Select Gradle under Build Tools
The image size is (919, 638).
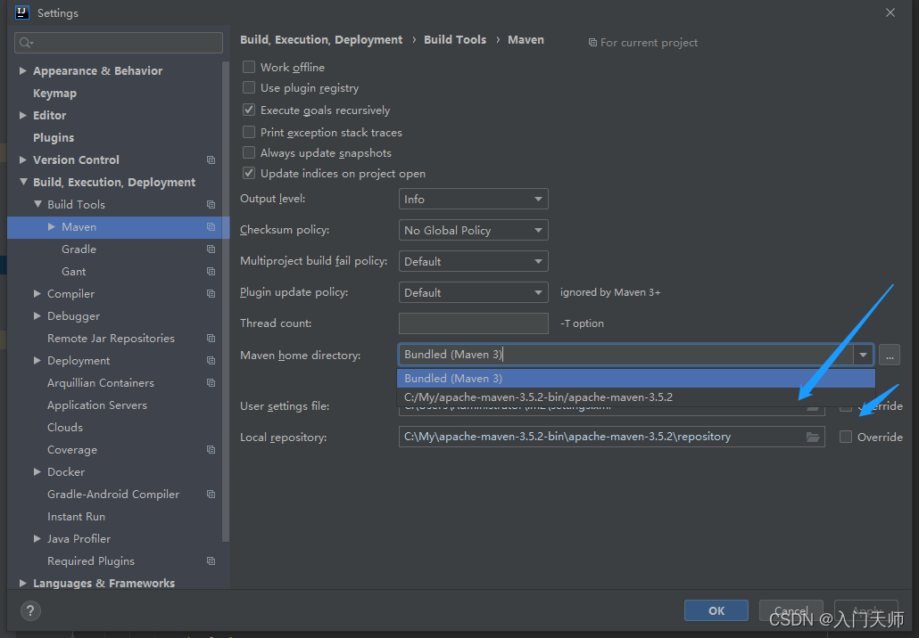(x=79, y=249)
